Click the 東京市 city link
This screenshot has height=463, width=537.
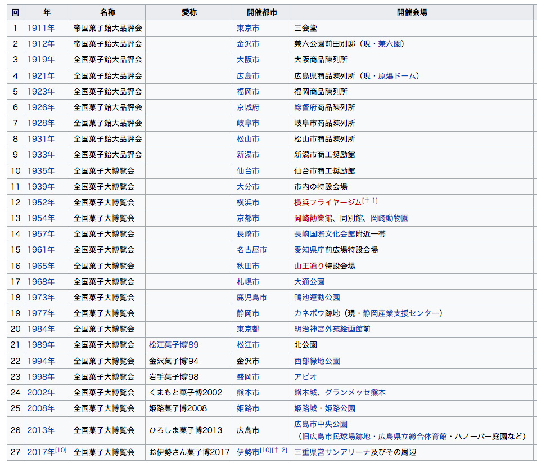coord(248,28)
